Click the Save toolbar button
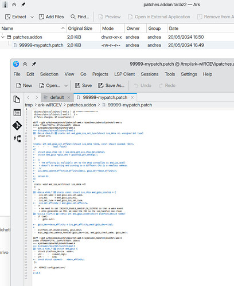234x286 pixels. point(83,85)
